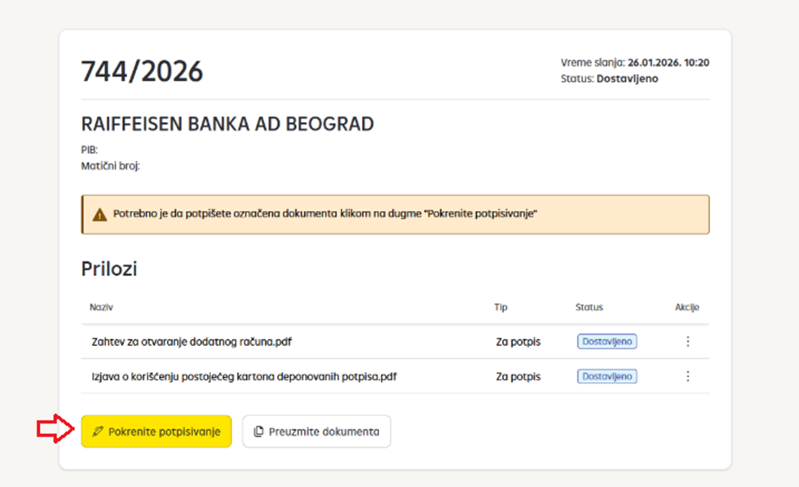Click the warning triangle icon in the alert banner
799x487 pixels.
pos(99,214)
